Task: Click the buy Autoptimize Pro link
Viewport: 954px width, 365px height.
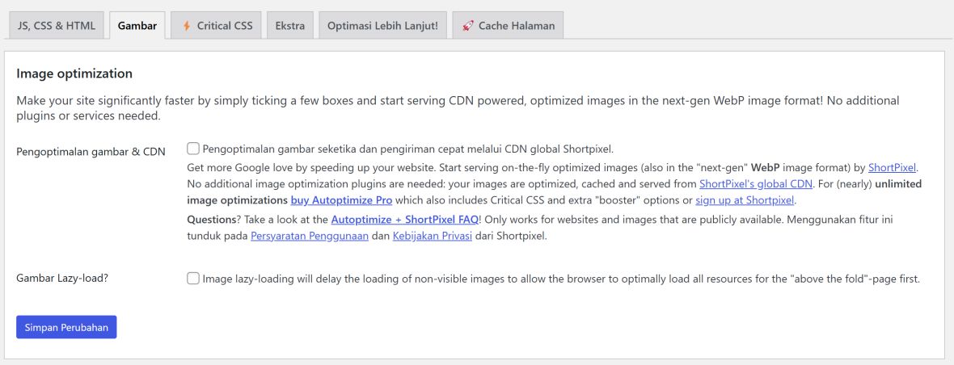Action: (x=341, y=200)
